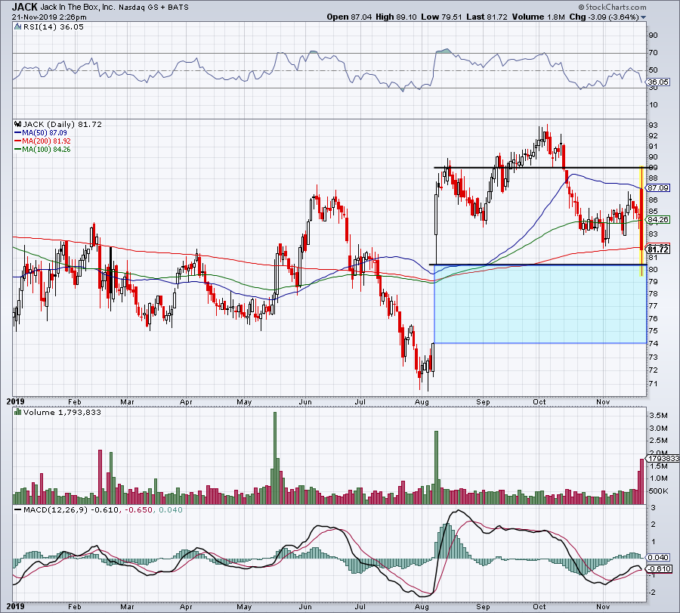Click the RSI(14) 36.05 legend text
Screen dimensions: 680x613
[x=53, y=27]
